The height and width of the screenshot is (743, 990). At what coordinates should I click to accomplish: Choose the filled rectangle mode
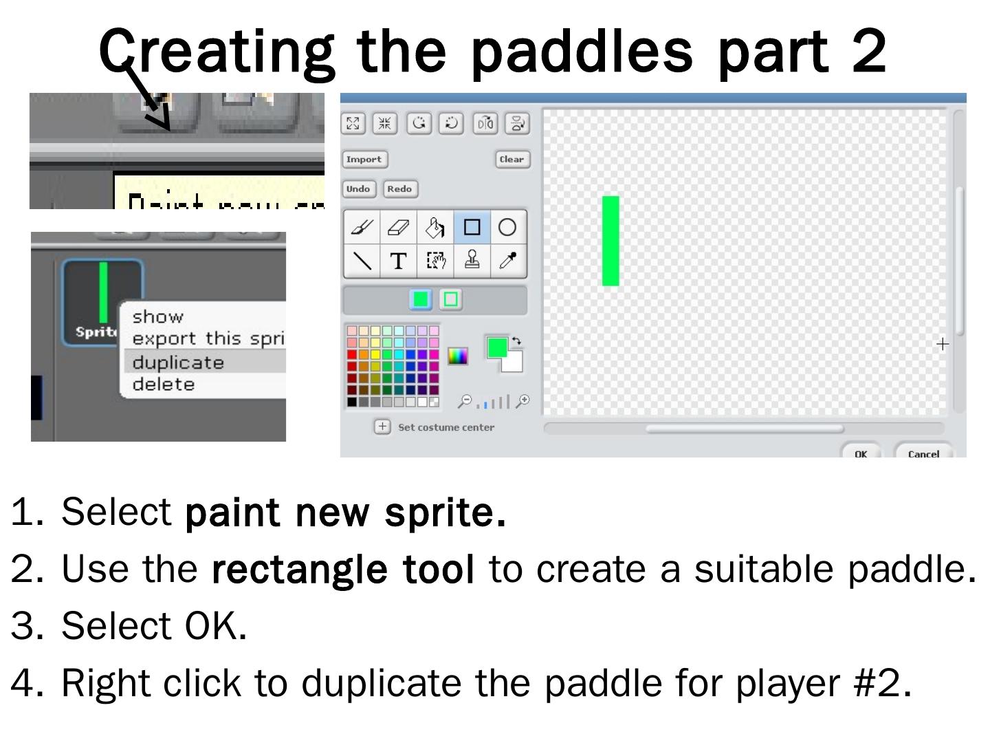pos(420,299)
